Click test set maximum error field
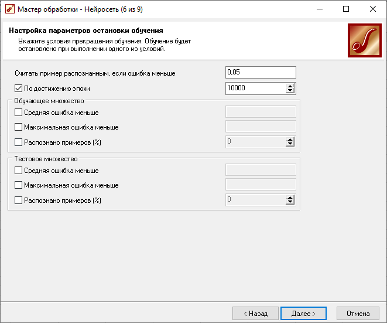 coord(261,184)
